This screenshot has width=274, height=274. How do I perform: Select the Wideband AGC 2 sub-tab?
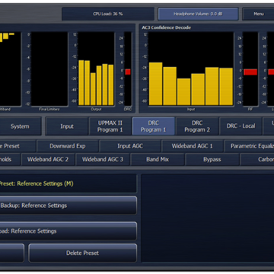point(48,160)
